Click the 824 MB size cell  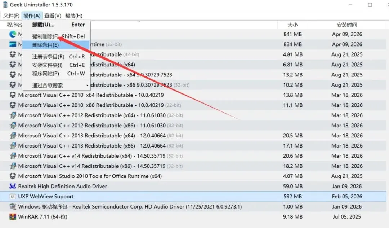292,44
